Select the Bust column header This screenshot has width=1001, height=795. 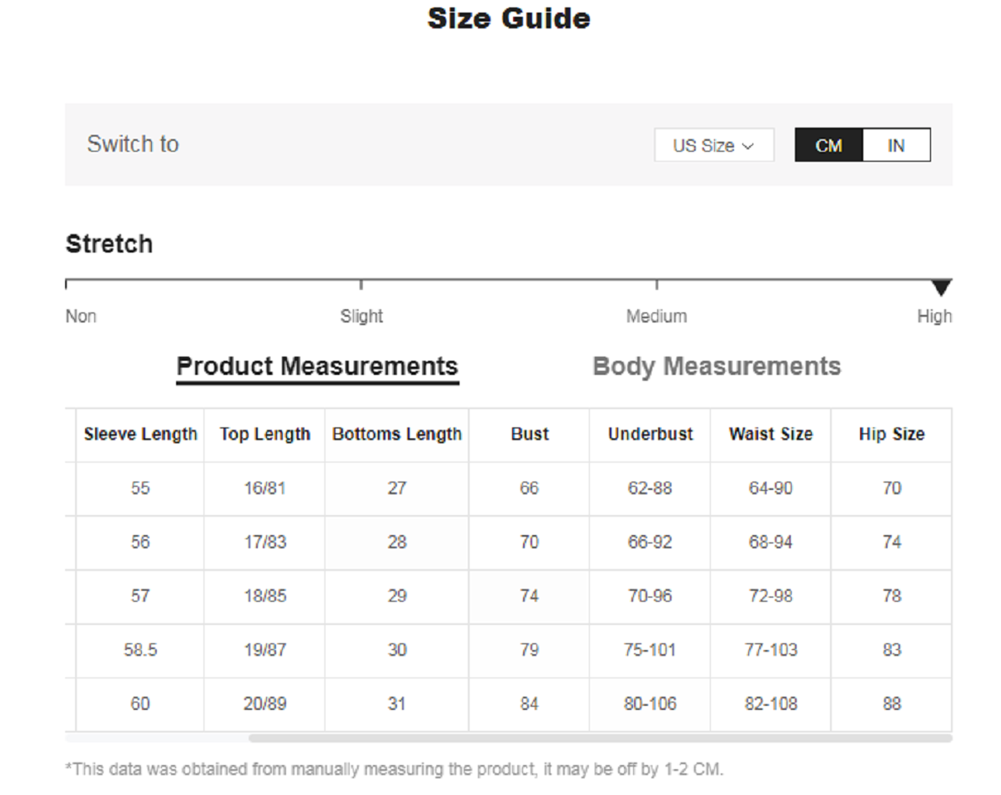click(x=530, y=434)
